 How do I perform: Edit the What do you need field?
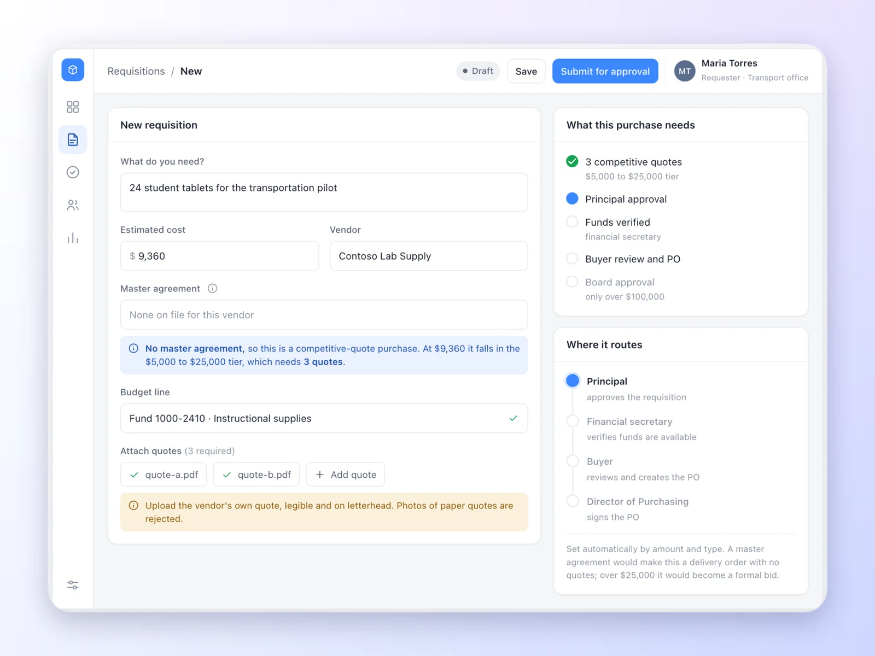(x=324, y=192)
